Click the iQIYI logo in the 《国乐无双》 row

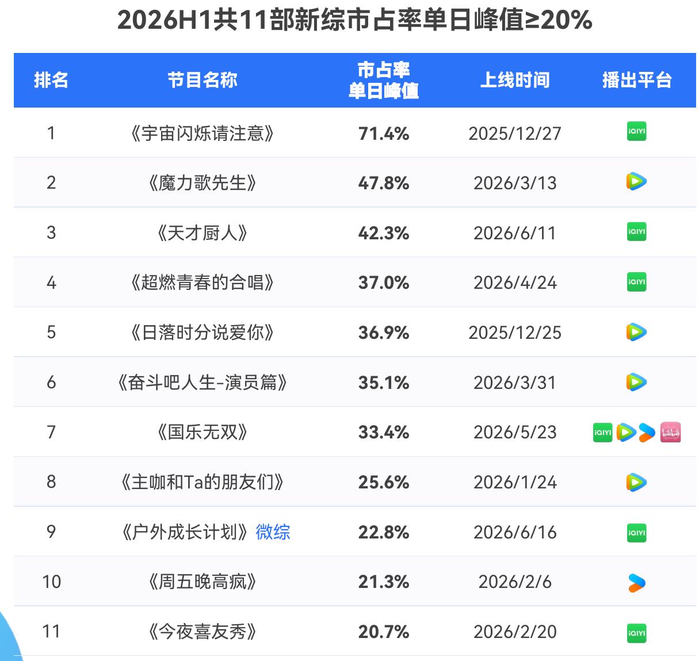[603, 432]
